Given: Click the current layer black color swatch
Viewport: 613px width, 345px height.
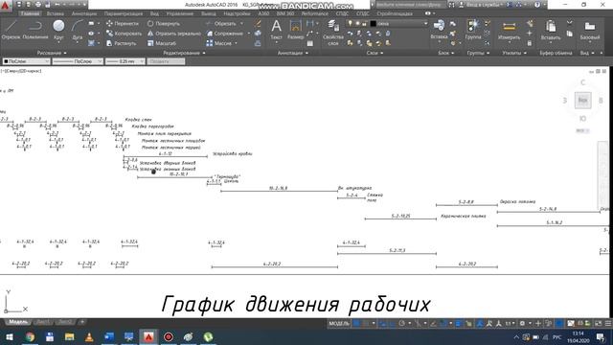Looking at the screenshot, I should (373, 23).
